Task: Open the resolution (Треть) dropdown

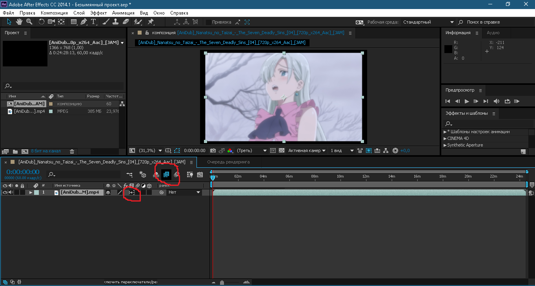Action: point(252,150)
